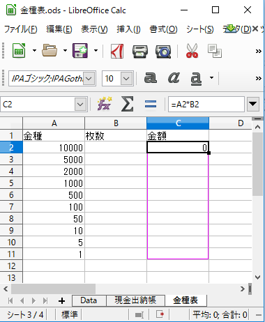Image resolution: width=265 pixels, height=322 pixels.
Task: Open the Function Wizard icon
Action: click(x=105, y=104)
